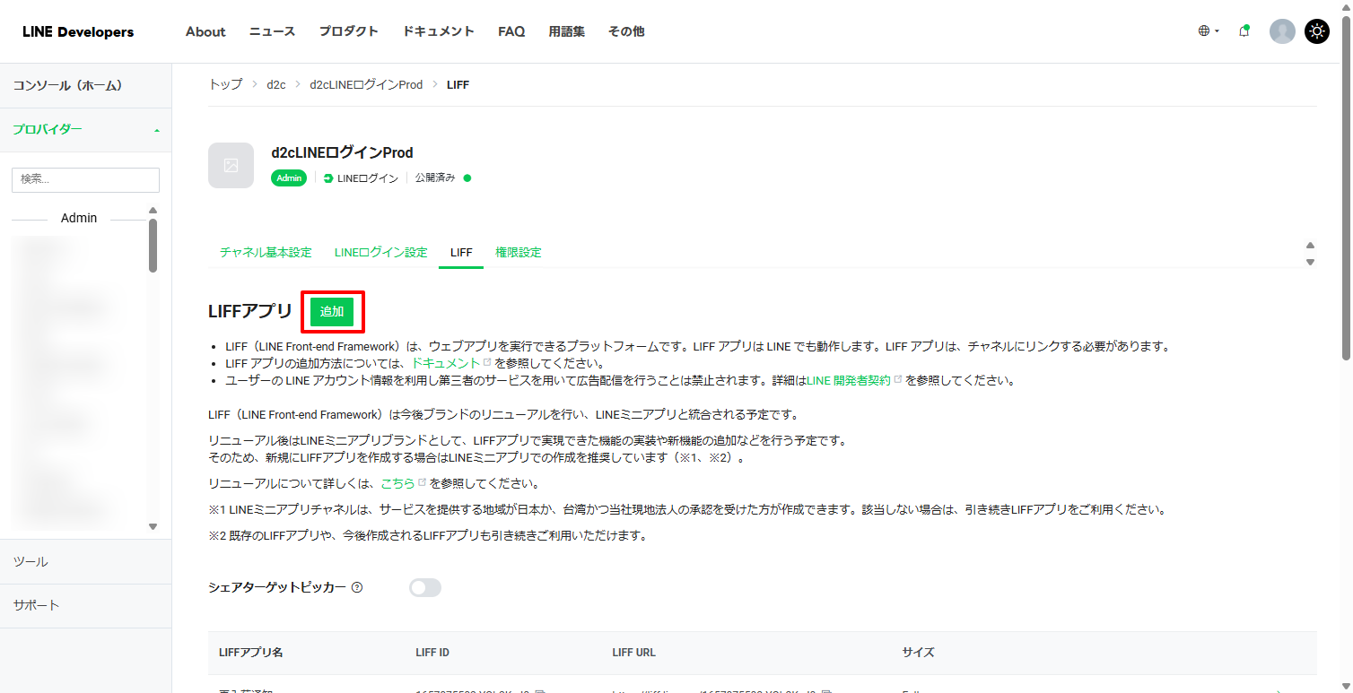Viewport: 1353px width, 693px height.
Task: Click the channel image placeholder icon
Action: click(231, 165)
